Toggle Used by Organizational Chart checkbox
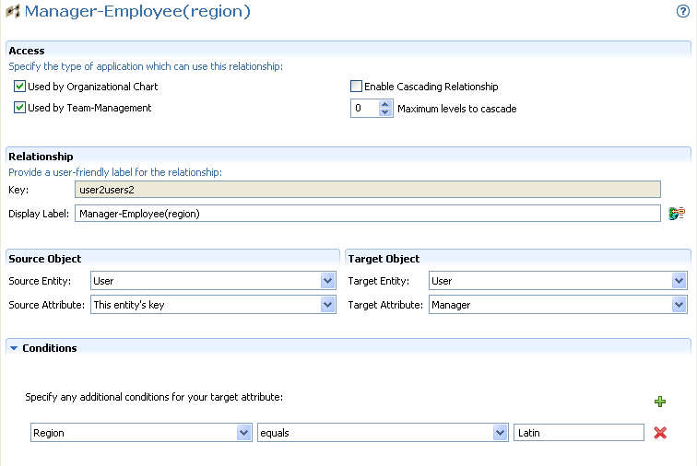 pyautogui.click(x=19, y=87)
